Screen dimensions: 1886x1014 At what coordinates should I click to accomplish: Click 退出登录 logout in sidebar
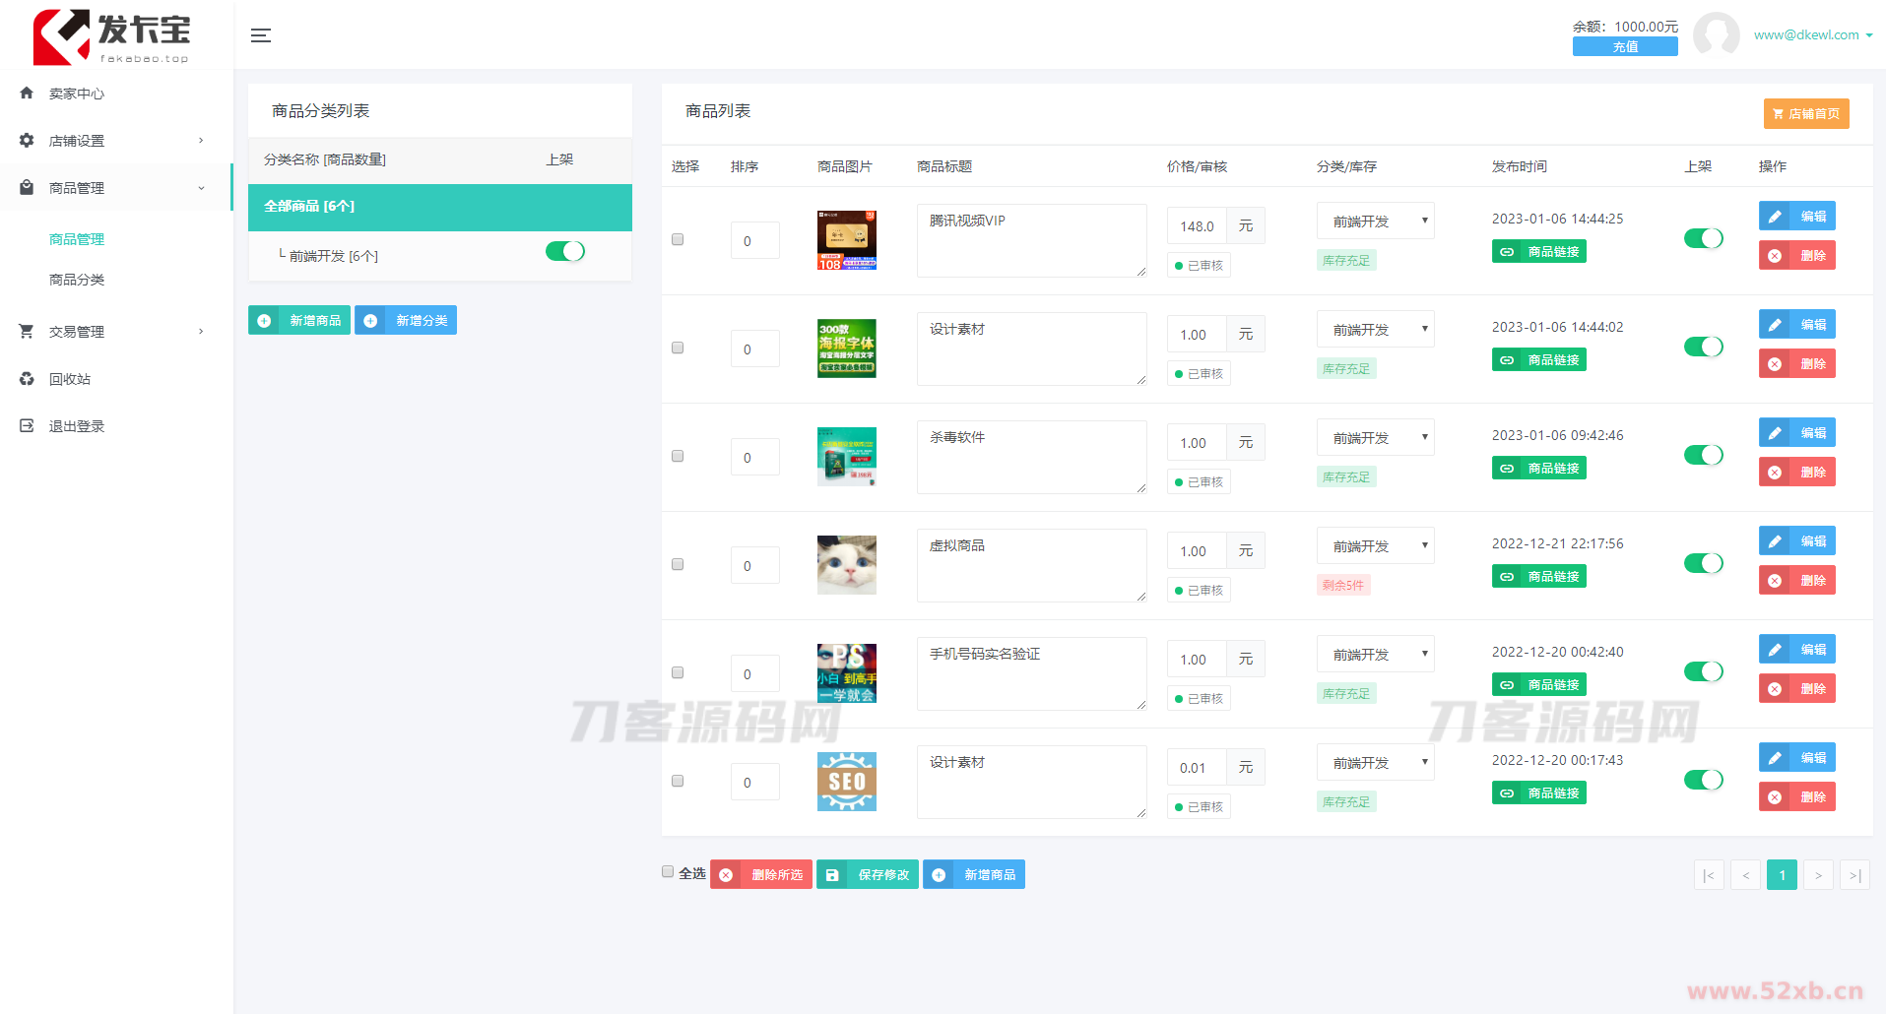[x=76, y=426]
